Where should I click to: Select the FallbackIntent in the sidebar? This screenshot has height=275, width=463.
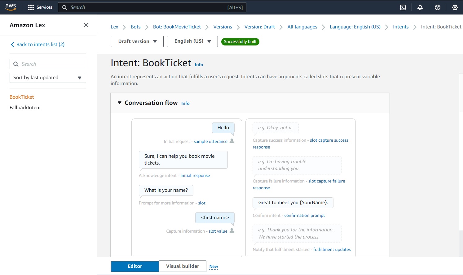click(25, 107)
